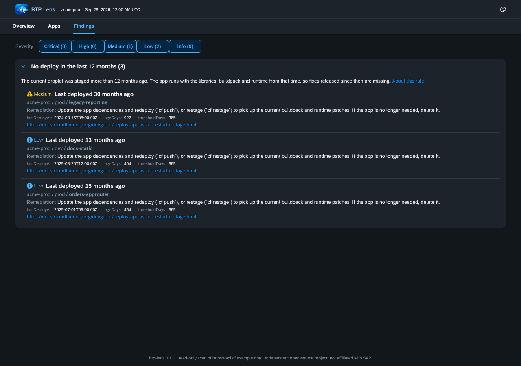This screenshot has width=521, height=366.
Task: Toggle the Low (2) severity filter
Action: click(x=153, y=46)
